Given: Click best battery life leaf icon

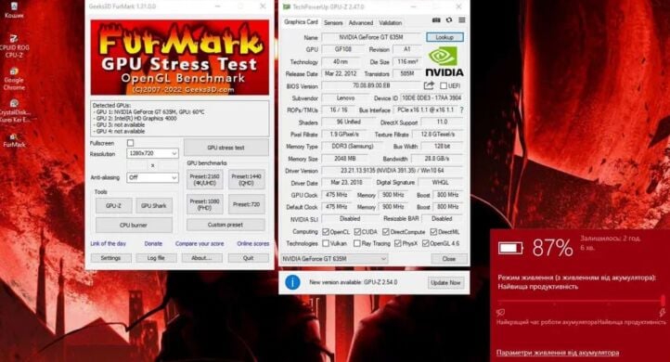Looking at the screenshot, I should click(x=500, y=313).
